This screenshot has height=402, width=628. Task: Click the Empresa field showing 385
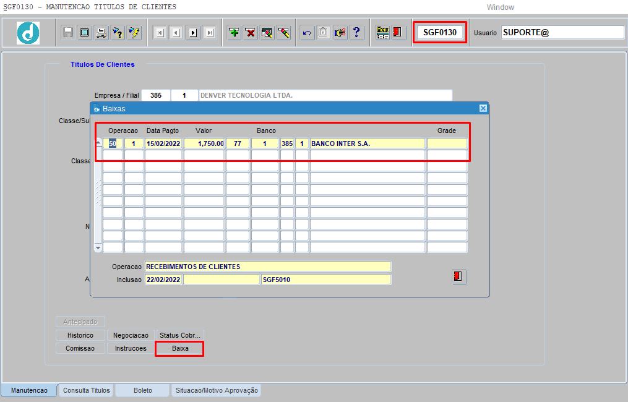[x=156, y=95]
